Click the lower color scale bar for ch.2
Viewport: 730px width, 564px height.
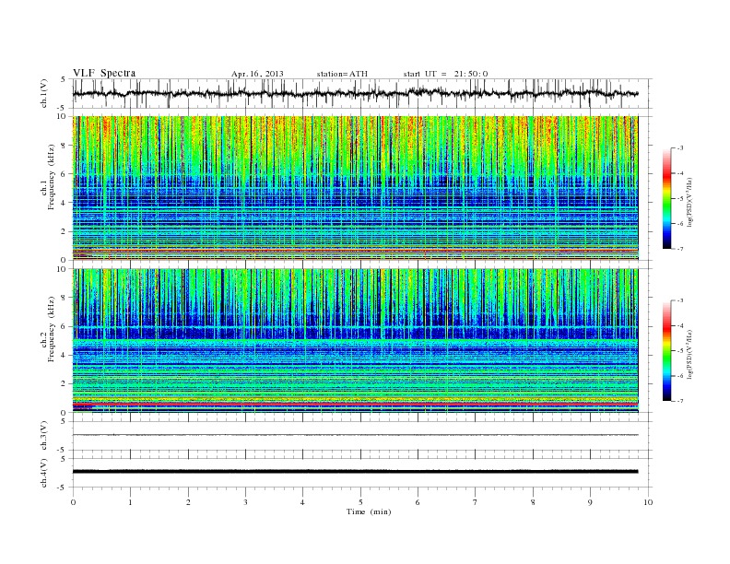(666, 351)
